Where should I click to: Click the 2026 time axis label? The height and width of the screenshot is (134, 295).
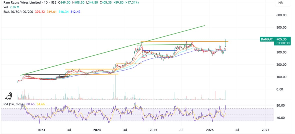coord(210,130)
